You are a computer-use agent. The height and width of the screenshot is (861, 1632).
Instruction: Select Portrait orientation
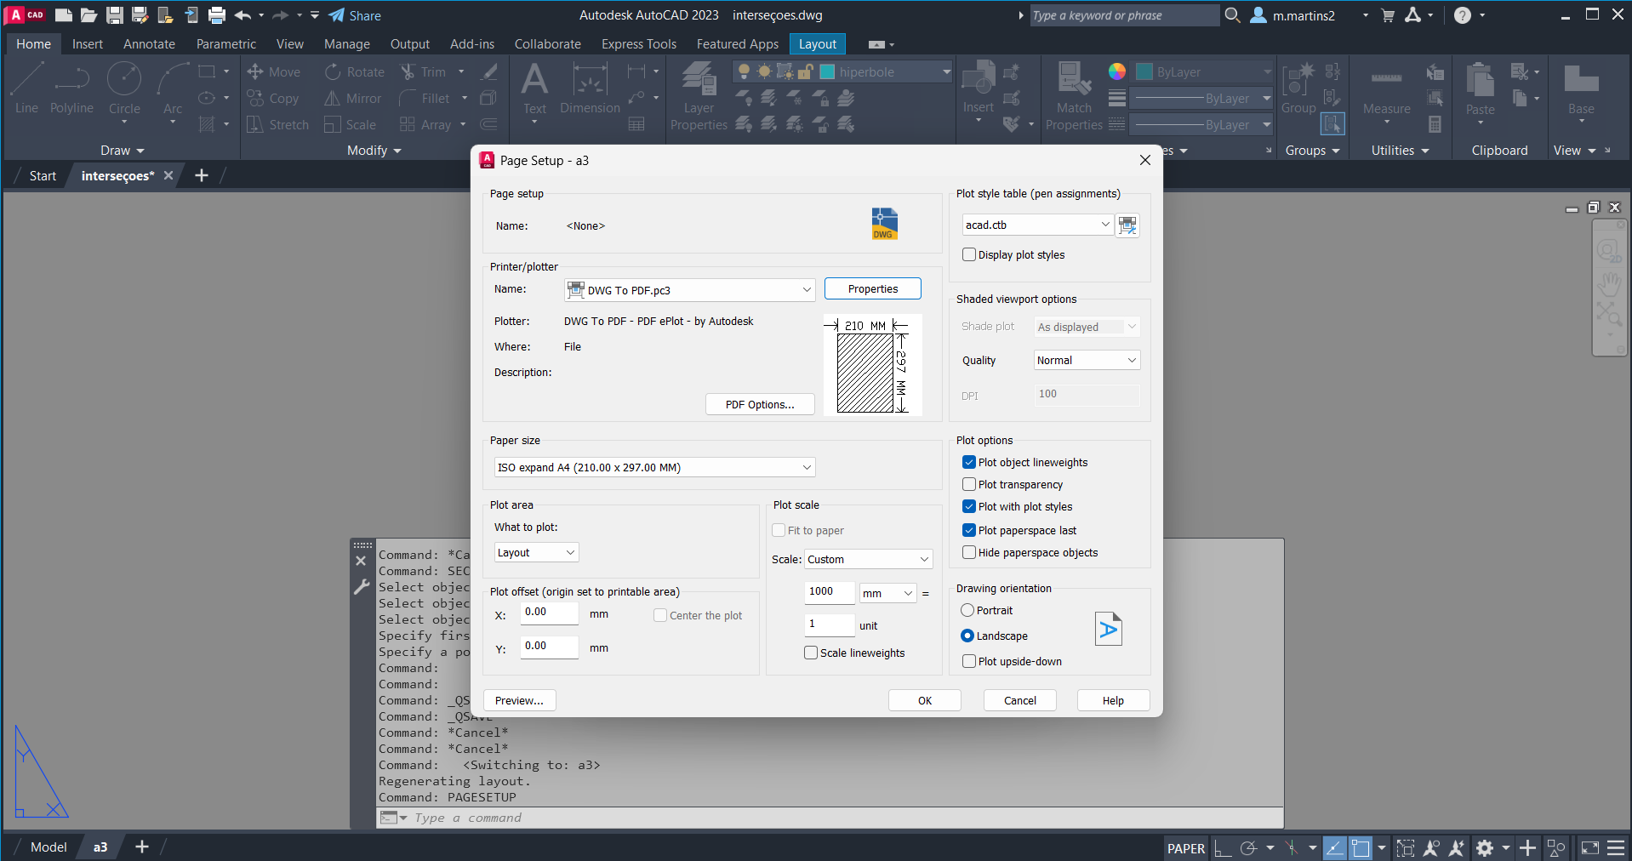pyautogui.click(x=967, y=610)
